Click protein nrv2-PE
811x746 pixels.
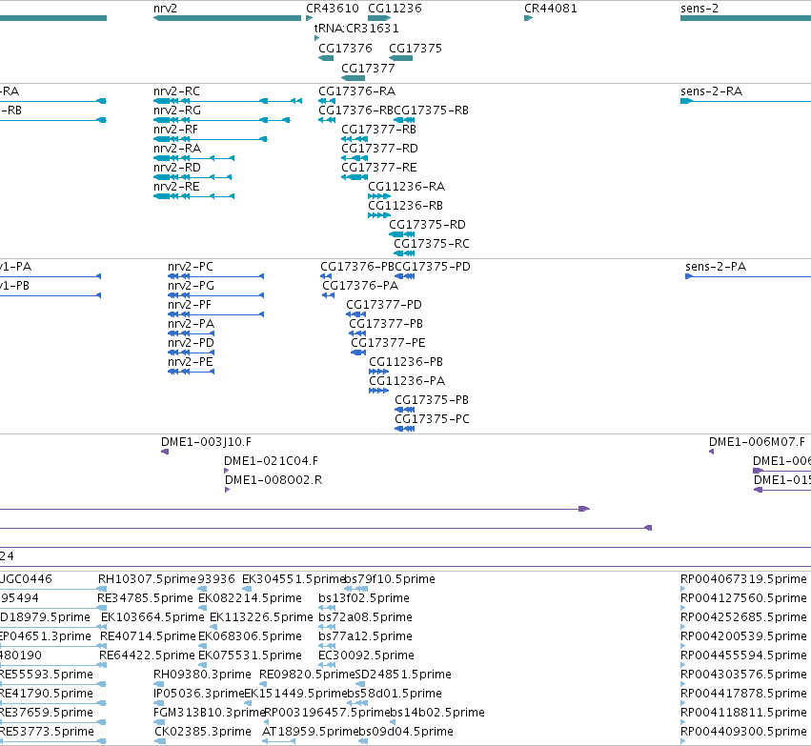click(191, 363)
